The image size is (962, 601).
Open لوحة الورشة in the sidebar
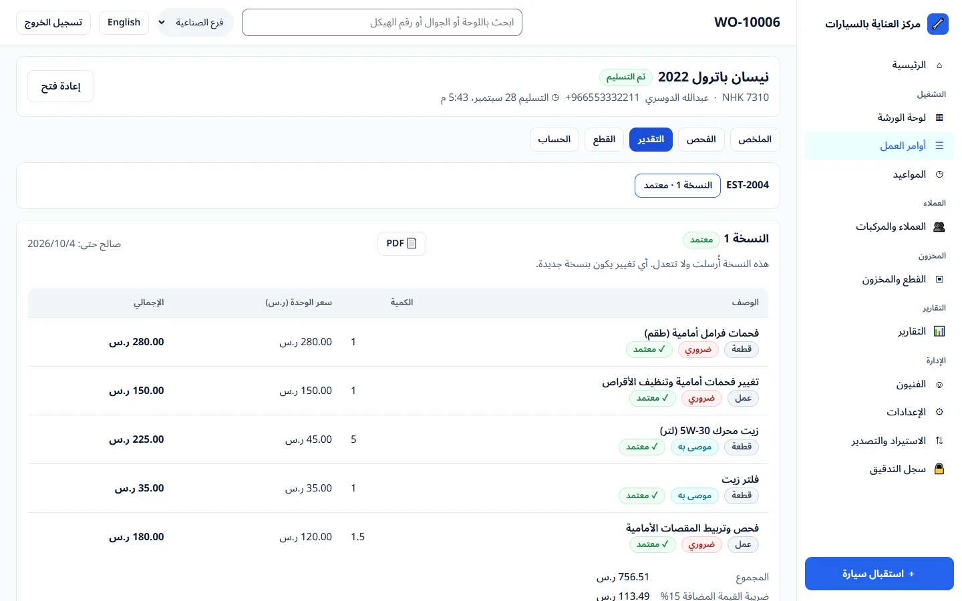point(879,118)
